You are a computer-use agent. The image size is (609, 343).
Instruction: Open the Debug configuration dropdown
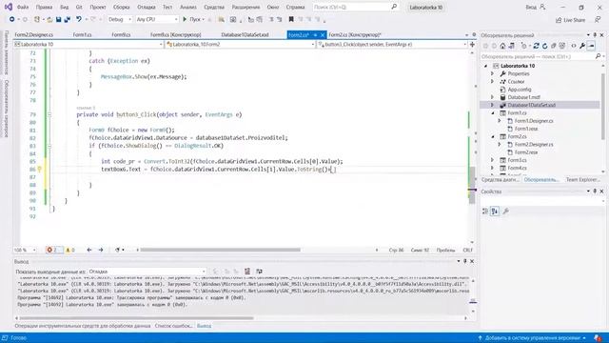120,19
